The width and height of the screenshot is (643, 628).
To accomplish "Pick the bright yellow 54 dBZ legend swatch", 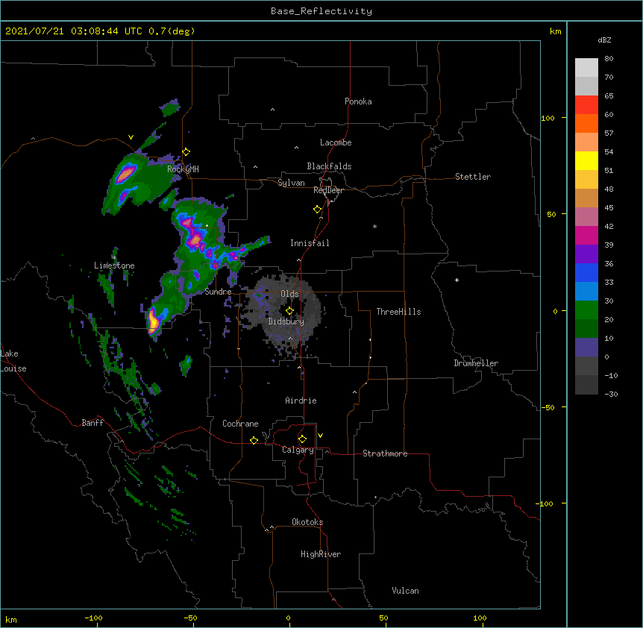I will point(586,160).
